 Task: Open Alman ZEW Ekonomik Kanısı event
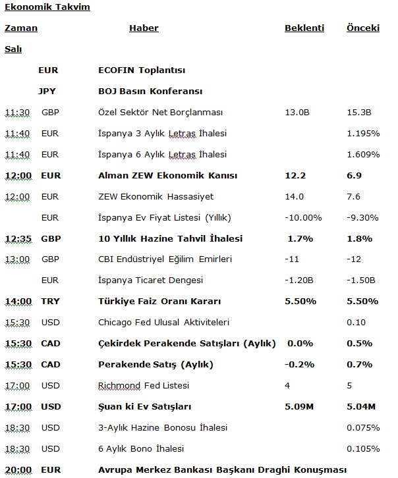click(167, 176)
